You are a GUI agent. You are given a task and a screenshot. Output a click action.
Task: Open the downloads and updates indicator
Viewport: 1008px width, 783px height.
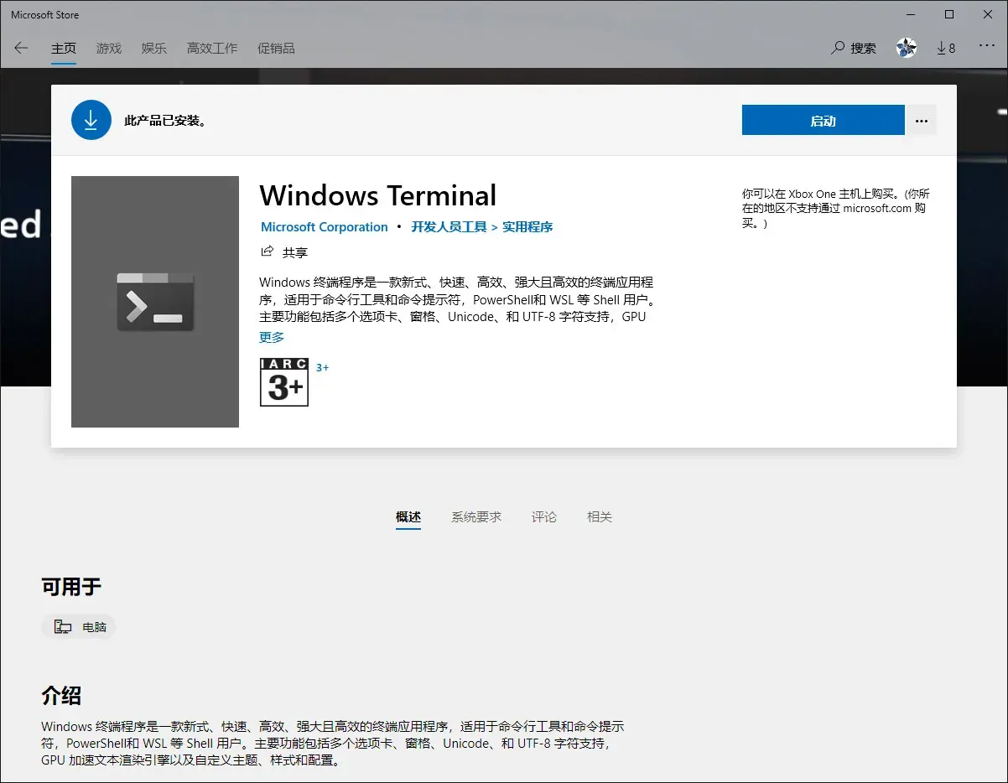coord(946,48)
